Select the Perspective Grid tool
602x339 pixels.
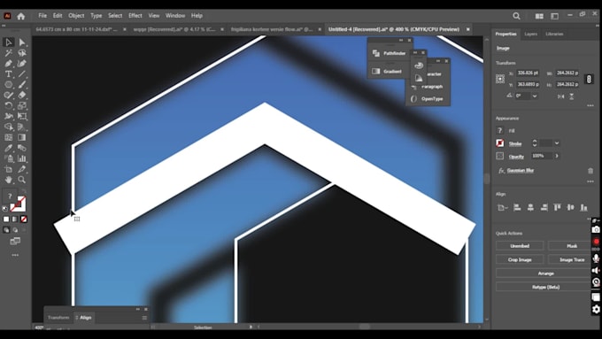(22, 127)
